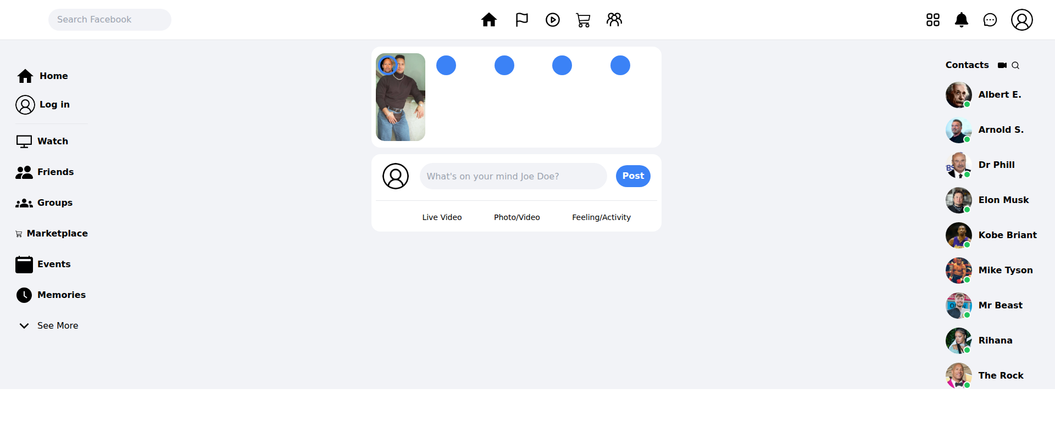Open notifications bell
Image resolution: width=1055 pixels, height=445 pixels.
(x=961, y=20)
